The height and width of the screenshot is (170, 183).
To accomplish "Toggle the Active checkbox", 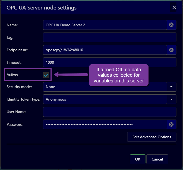I will tap(46, 75).
